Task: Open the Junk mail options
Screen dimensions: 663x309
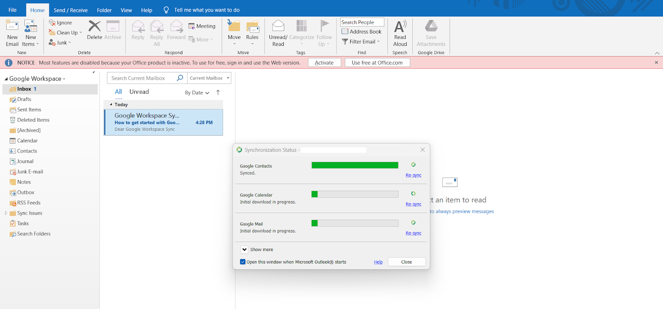Action: [x=60, y=43]
